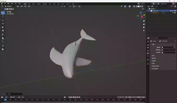The image size is (177, 103).
Task: Play the animation in reverse
Action: pyautogui.click(x=73, y=97)
